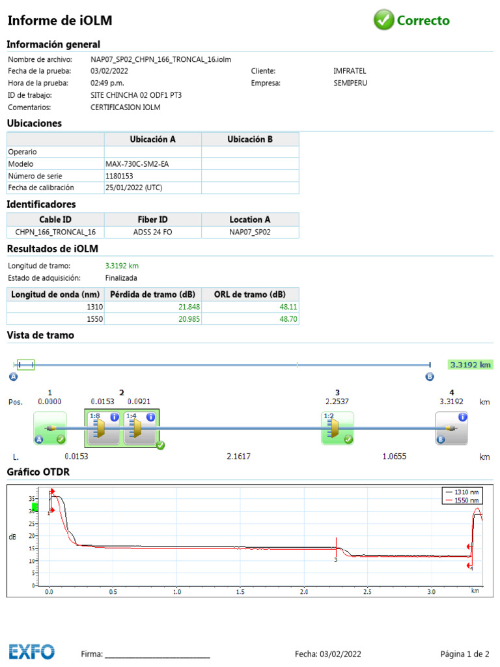Click the 1:4 splitter element icon

[x=140, y=428]
